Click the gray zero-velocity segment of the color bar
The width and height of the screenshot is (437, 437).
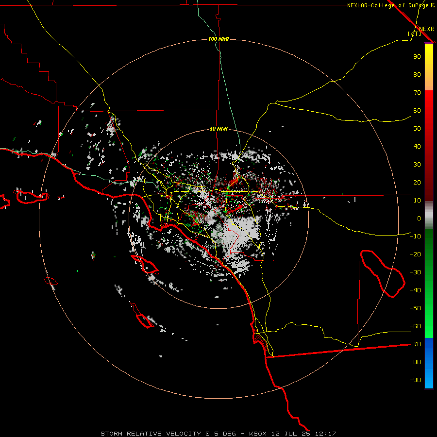[x=429, y=215]
